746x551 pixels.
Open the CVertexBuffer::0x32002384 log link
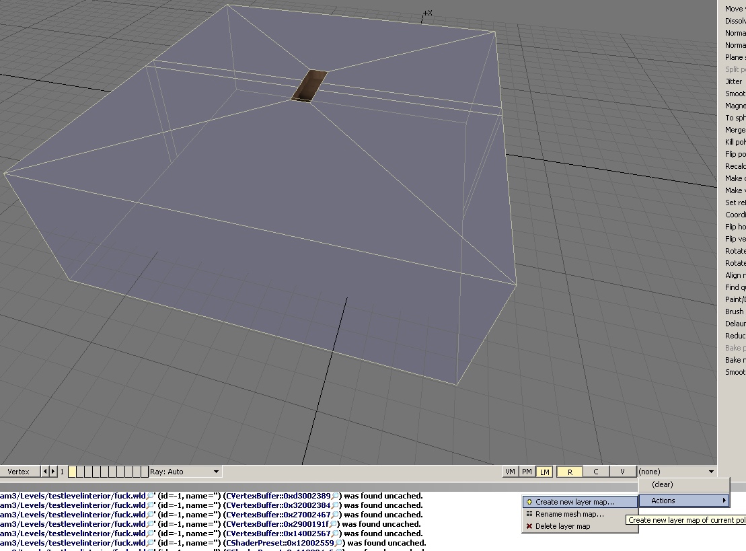point(278,505)
